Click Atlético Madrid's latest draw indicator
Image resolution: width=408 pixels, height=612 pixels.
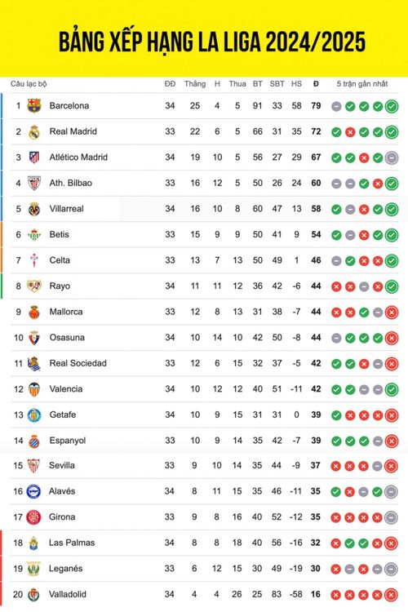click(391, 157)
